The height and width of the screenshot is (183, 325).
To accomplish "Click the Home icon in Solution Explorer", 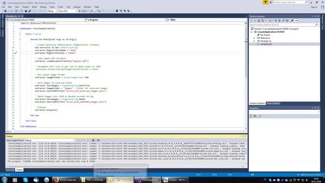I will pos(259,20).
